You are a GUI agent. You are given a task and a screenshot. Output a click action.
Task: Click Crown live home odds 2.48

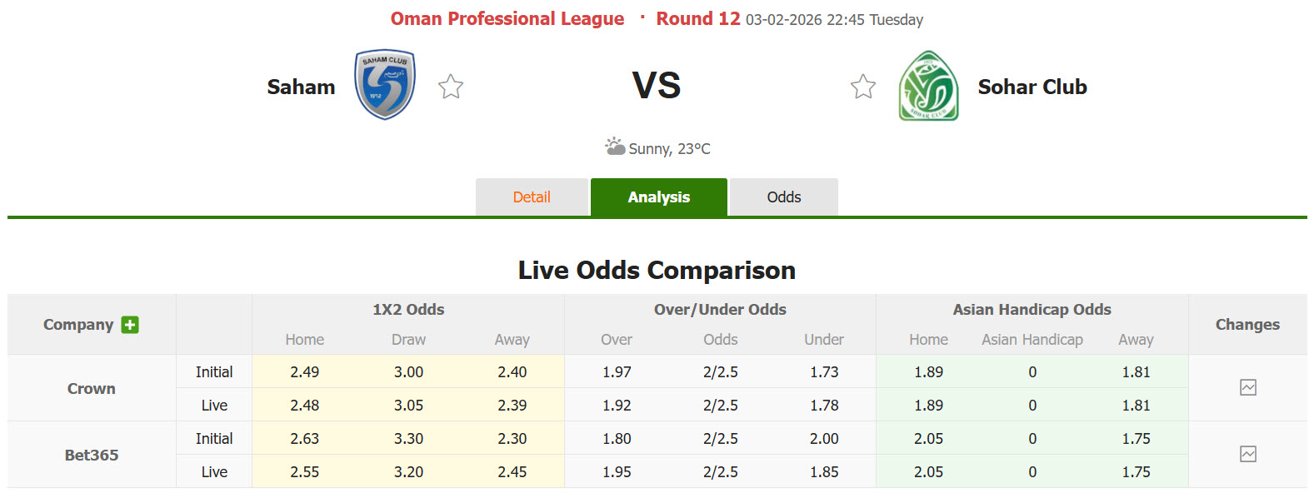pyautogui.click(x=304, y=406)
